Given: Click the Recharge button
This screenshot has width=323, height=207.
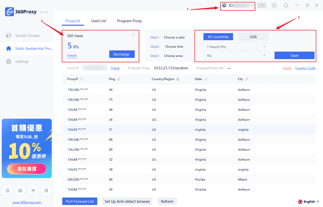Looking at the screenshot, I should click(x=122, y=54).
